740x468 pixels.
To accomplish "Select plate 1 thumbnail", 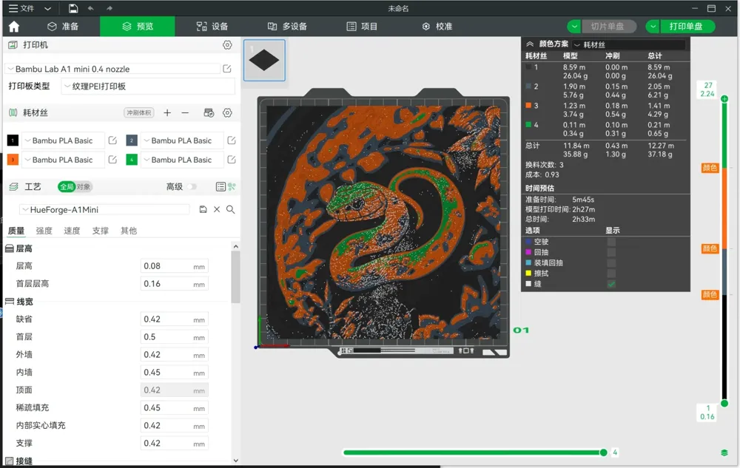I will click(264, 61).
